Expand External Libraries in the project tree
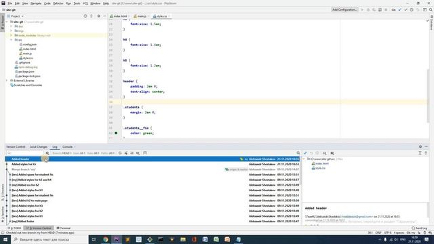 (7, 81)
